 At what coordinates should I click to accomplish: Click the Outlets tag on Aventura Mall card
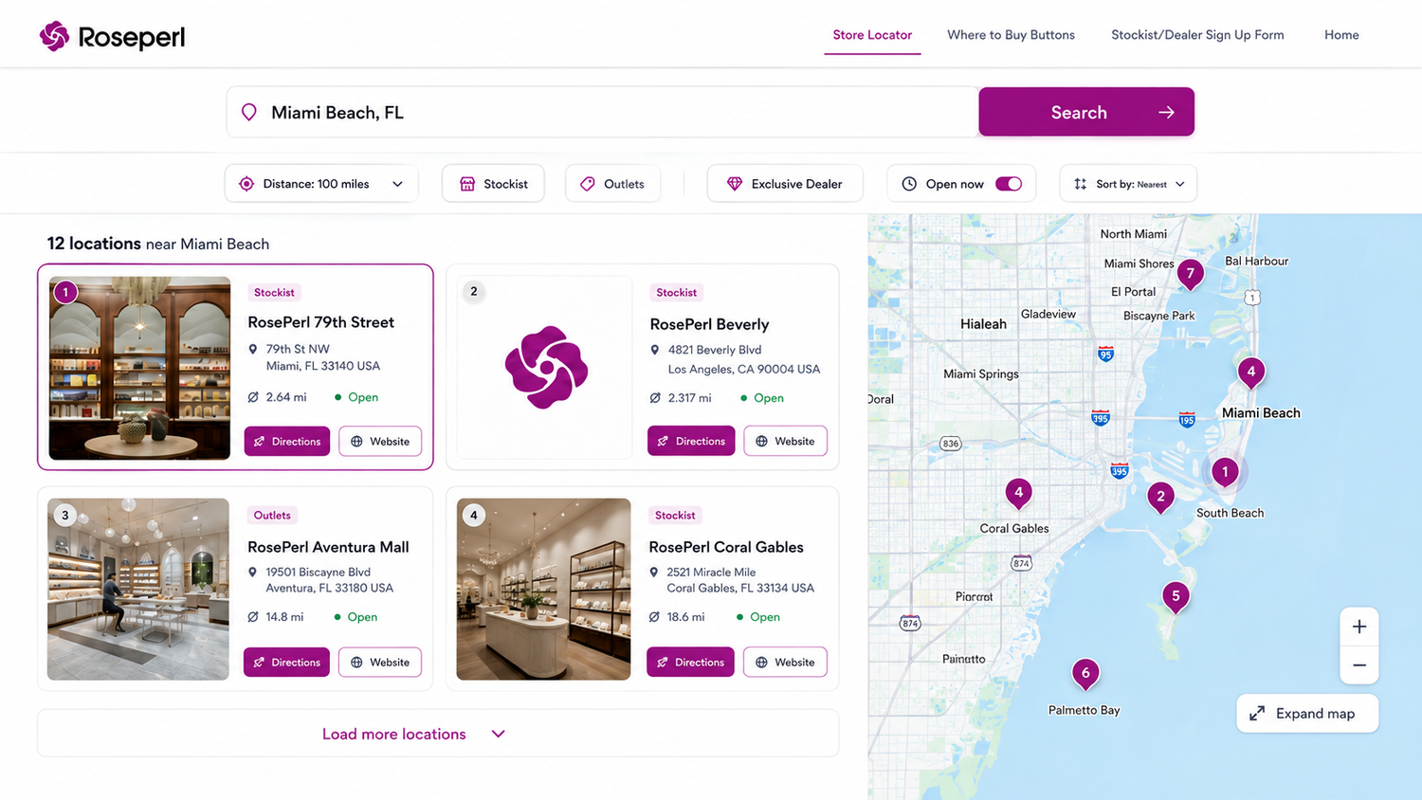(x=272, y=516)
